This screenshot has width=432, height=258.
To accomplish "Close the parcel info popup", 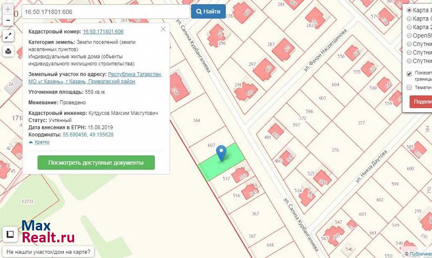I will [x=163, y=30].
